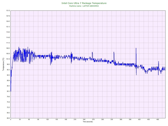The width and height of the screenshot is (168, 126).
Task: Click the 111.5 temperature label
Action: click(8, 43)
